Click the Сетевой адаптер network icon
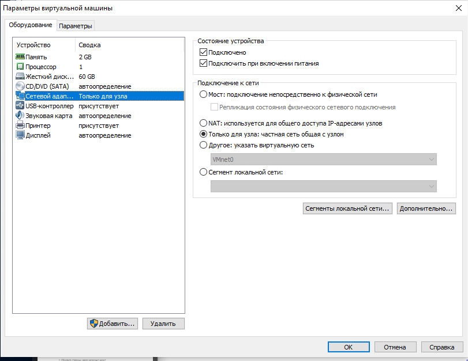 [20, 96]
